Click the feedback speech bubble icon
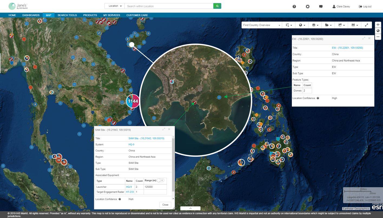Viewport: 383px width, 218px height. coord(321,6)
